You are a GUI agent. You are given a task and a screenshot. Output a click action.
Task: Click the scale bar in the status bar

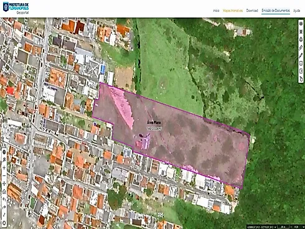(283, 227)
